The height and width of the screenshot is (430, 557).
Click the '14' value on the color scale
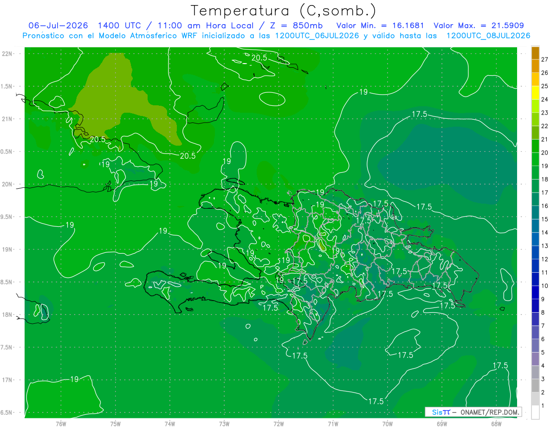544,232
